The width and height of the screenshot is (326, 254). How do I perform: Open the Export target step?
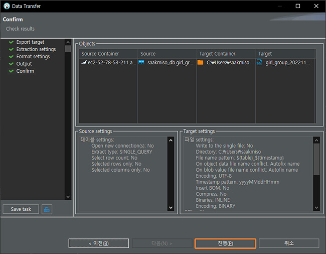30,42
